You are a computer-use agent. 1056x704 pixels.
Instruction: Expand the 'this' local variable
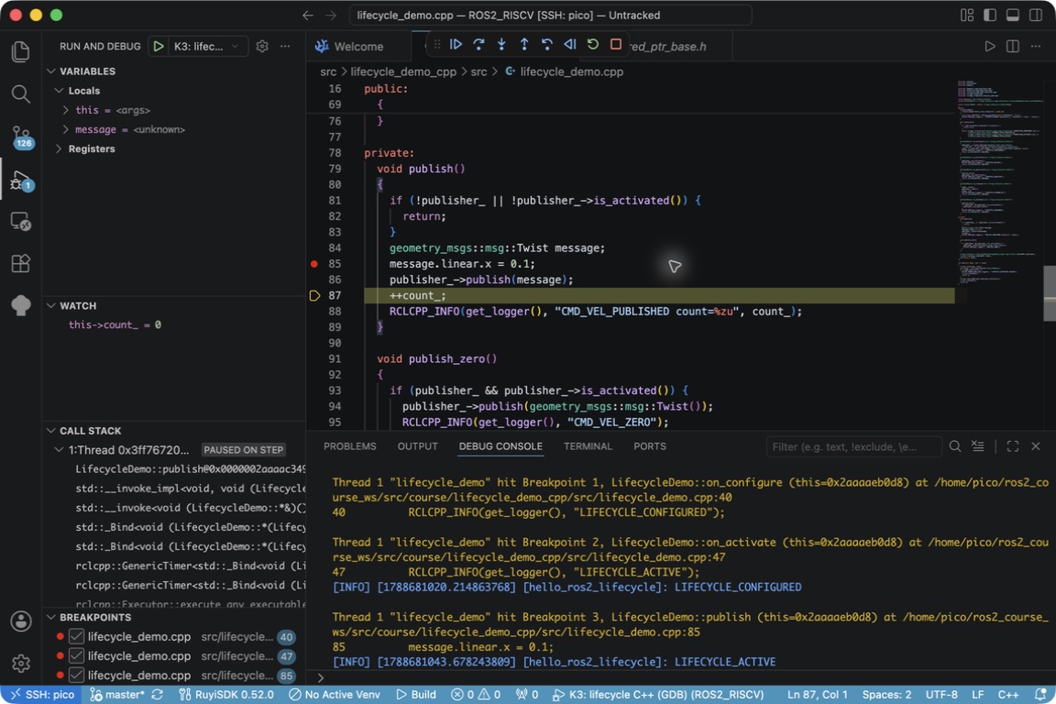click(65, 110)
